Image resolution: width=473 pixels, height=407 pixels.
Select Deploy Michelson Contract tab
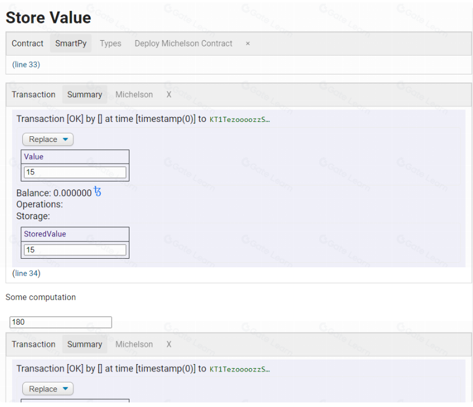[183, 44]
